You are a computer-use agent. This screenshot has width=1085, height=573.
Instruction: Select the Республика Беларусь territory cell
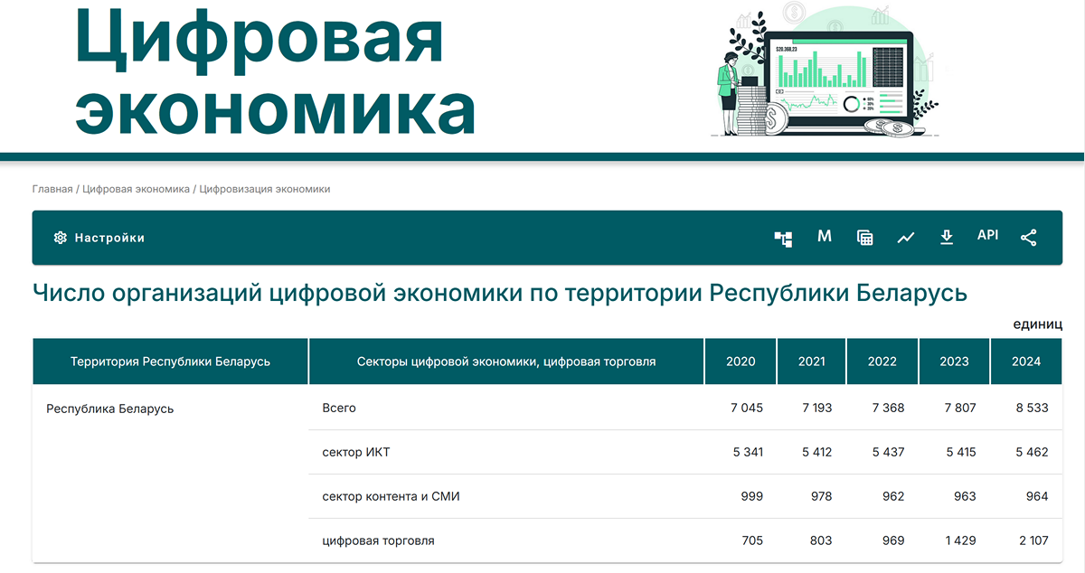108,408
